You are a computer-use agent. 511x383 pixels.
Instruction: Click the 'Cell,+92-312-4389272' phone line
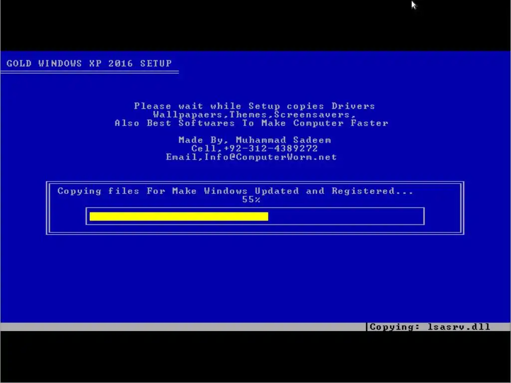(255, 149)
